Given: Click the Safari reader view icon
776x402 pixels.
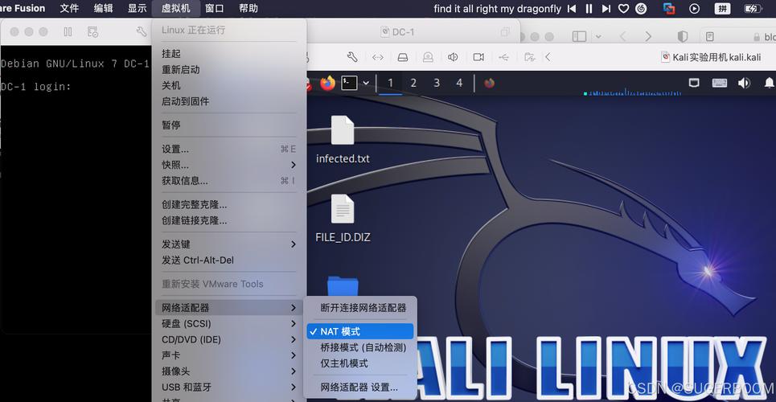Looking at the screenshot, I should [710, 36].
